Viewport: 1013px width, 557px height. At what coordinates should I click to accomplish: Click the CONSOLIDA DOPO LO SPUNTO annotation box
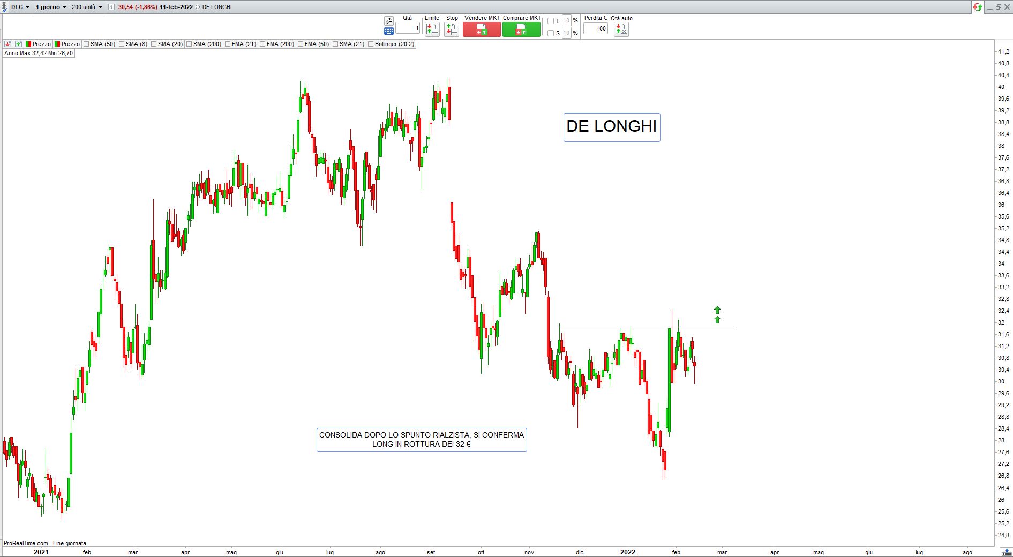click(x=422, y=440)
